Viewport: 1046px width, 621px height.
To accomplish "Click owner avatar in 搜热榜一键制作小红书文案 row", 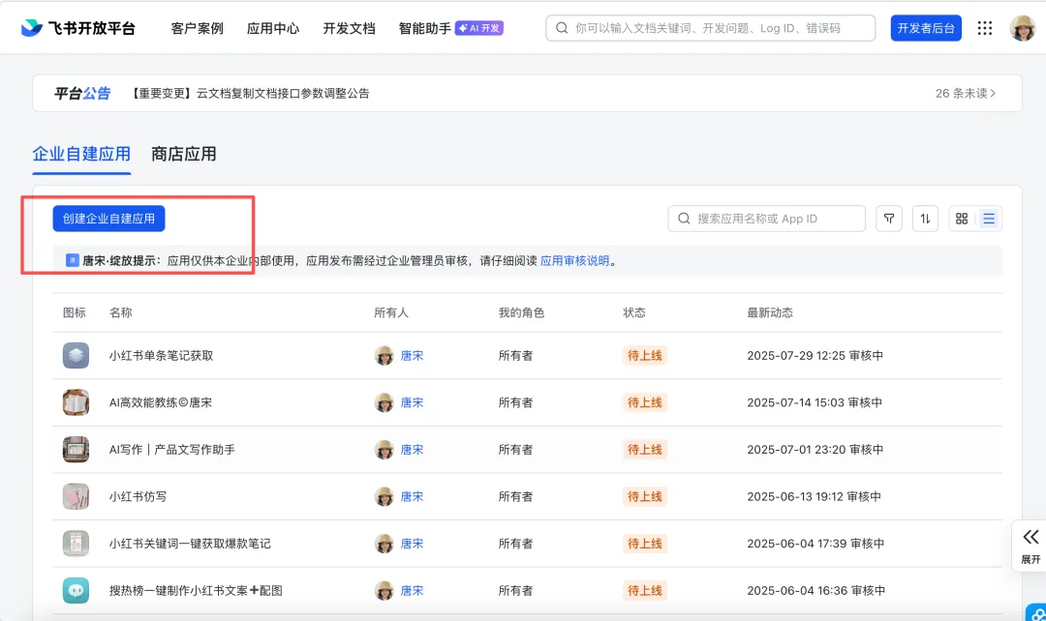I will pos(385,590).
